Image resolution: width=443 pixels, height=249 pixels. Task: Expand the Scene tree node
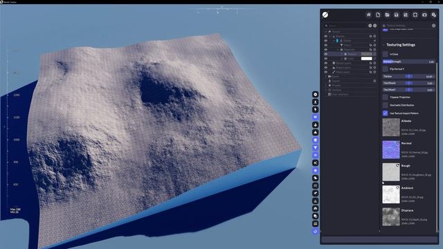coord(326,77)
